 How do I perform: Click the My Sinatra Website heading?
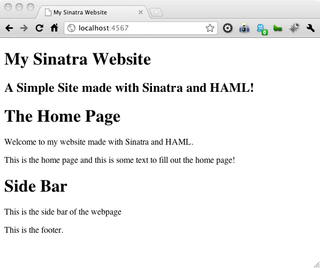click(78, 59)
